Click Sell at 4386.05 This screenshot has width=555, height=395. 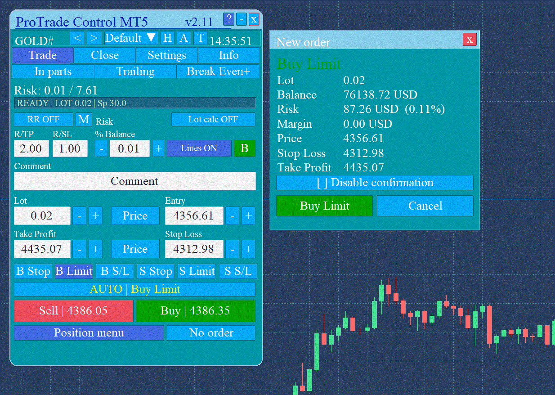click(x=74, y=311)
